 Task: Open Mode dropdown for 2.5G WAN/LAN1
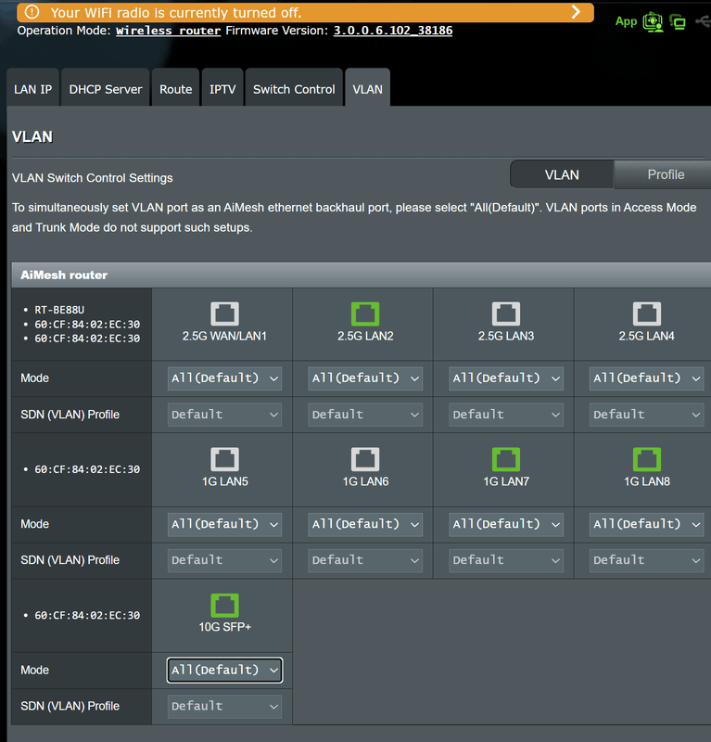coord(224,378)
